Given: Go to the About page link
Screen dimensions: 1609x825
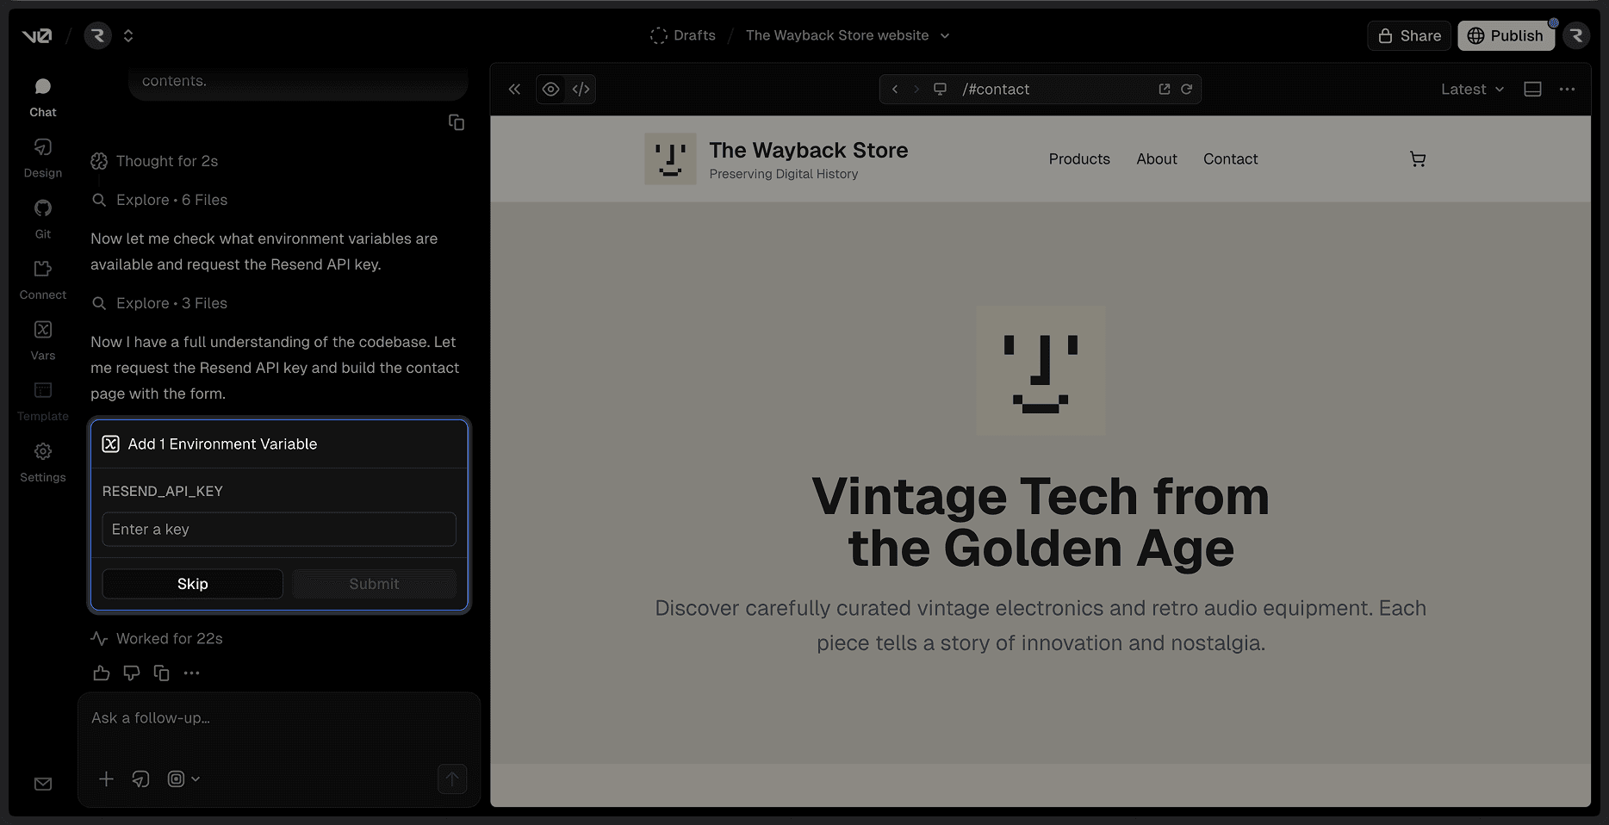Looking at the screenshot, I should [1156, 159].
